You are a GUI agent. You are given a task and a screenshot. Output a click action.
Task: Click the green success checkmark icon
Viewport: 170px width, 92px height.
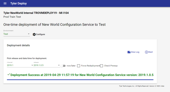(x=9, y=74)
